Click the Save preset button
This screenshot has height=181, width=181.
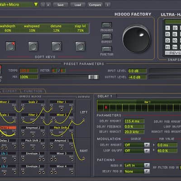tap(61, 5)
